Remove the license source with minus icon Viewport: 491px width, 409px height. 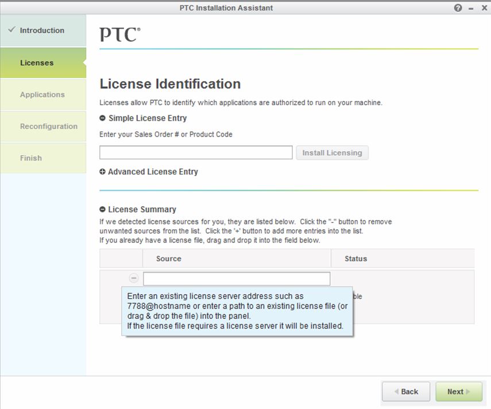coord(134,278)
